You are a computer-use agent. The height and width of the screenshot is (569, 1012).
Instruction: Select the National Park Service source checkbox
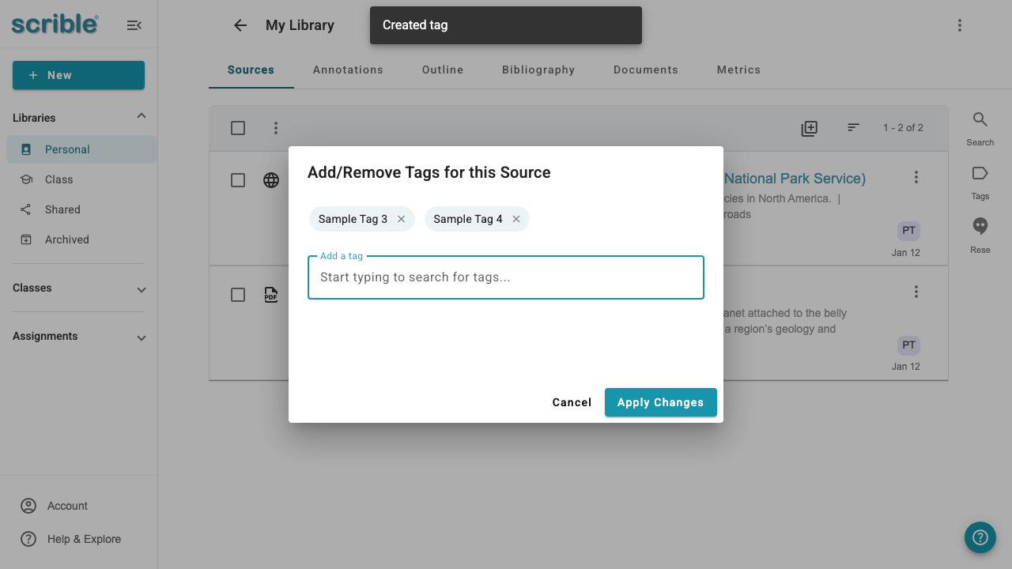(x=238, y=180)
